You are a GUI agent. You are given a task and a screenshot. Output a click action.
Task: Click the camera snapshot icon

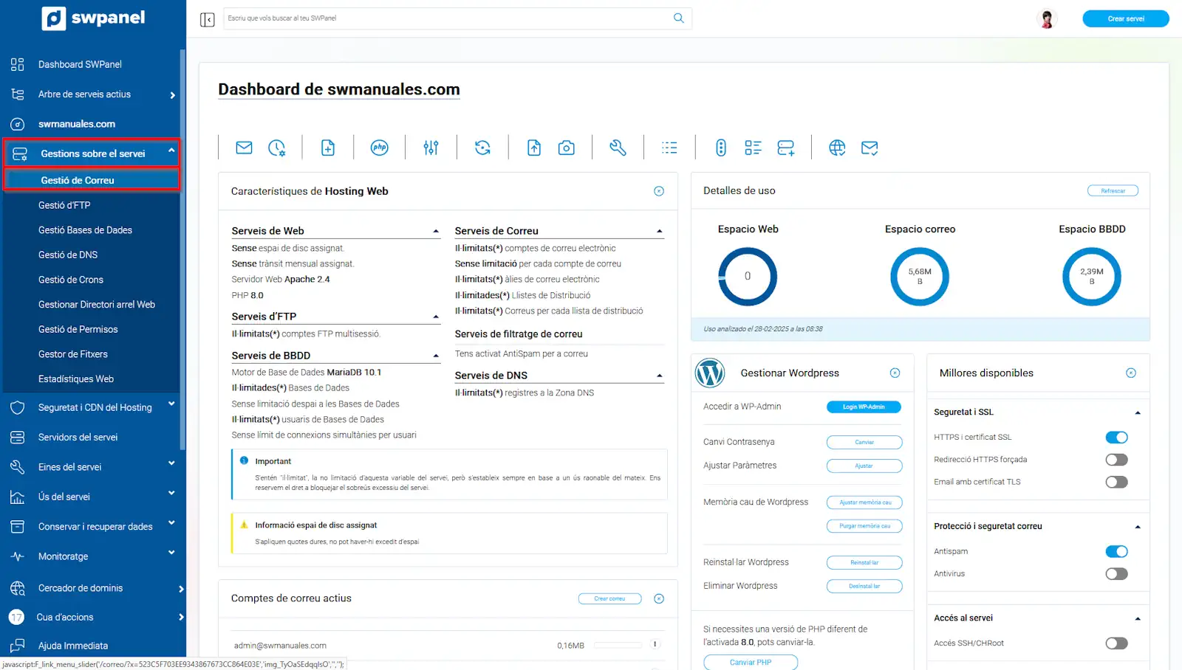point(566,148)
